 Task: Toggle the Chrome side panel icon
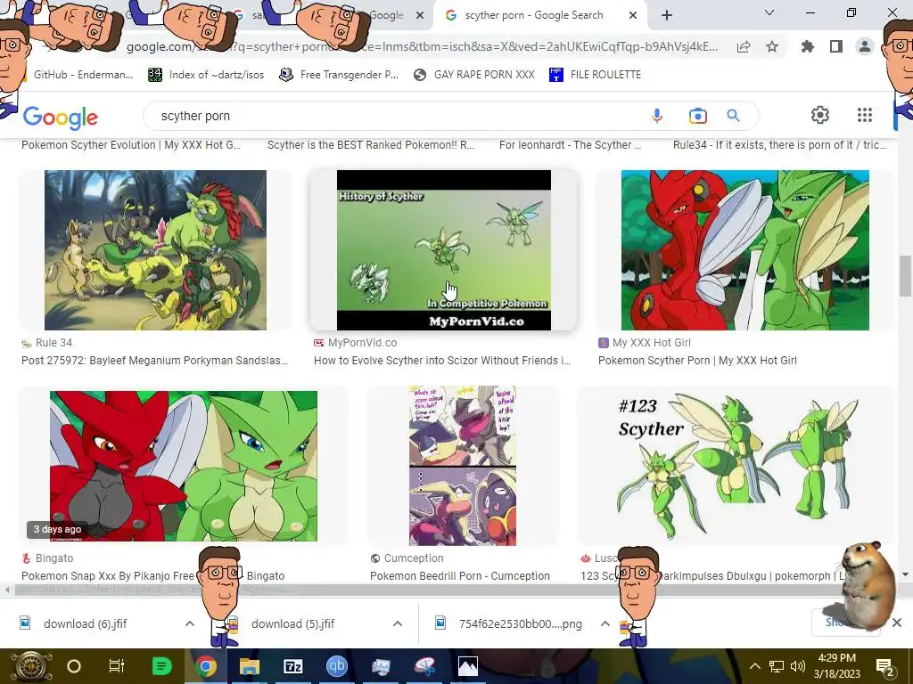pos(836,46)
